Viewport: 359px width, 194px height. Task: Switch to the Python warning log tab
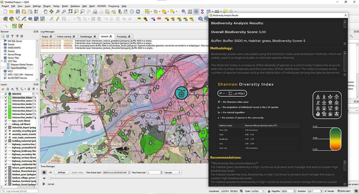pyautogui.click(x=64, y=37)
